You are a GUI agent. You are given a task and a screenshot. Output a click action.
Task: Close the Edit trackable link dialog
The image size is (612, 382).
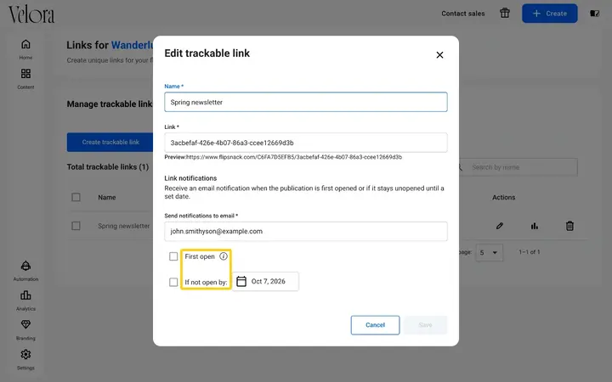pos(440,55)
